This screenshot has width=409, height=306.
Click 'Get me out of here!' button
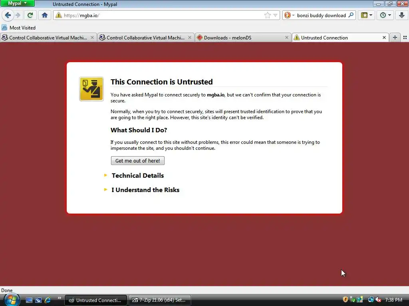tap(138, 161)
